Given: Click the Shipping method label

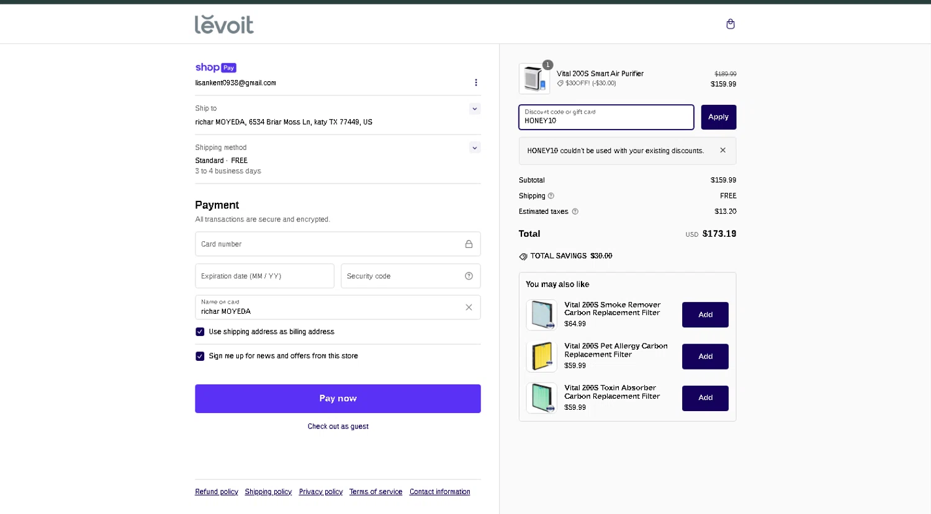Looking at the screenshot, I should click(220, 148).
